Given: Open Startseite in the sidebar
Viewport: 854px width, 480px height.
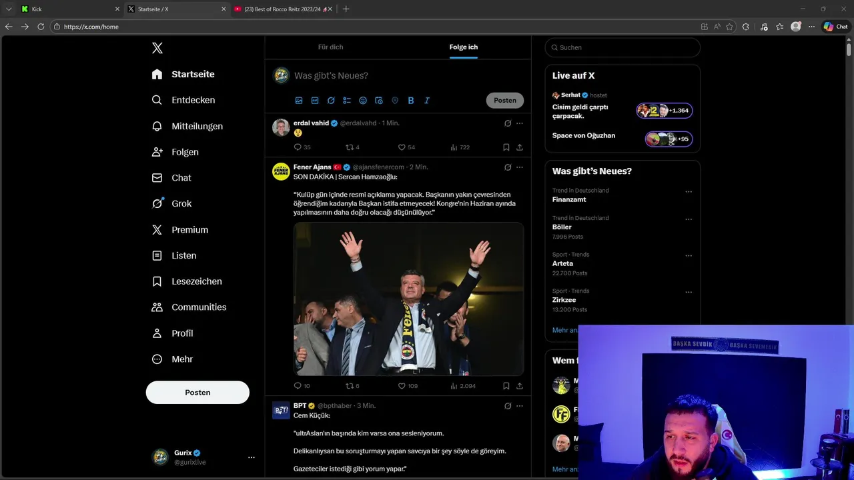Looking at the screenshot, I should (x=183, y=74).
